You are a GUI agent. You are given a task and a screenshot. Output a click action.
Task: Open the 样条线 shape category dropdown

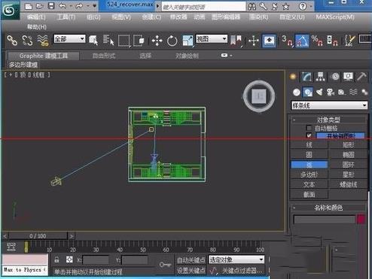[x=329, y=105]
